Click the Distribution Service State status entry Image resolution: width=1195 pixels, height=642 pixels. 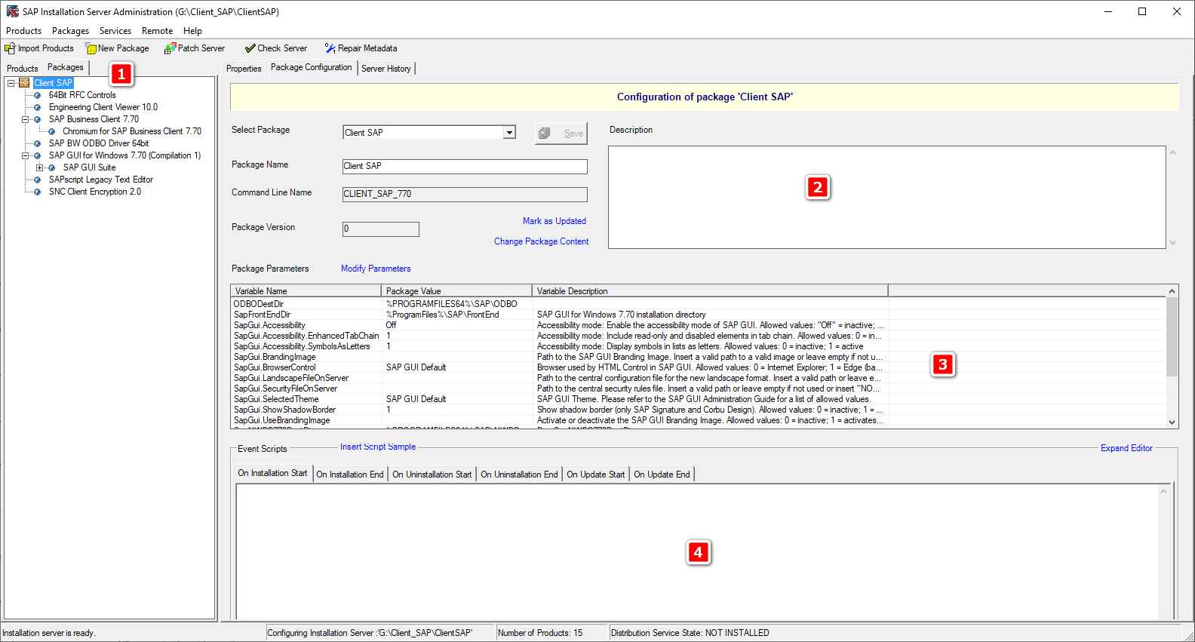pyautogui.click(x=895, y=633)
